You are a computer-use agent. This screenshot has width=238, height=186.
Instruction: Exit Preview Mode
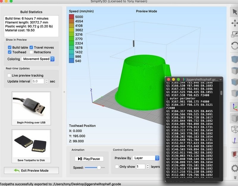click(31, 171)
